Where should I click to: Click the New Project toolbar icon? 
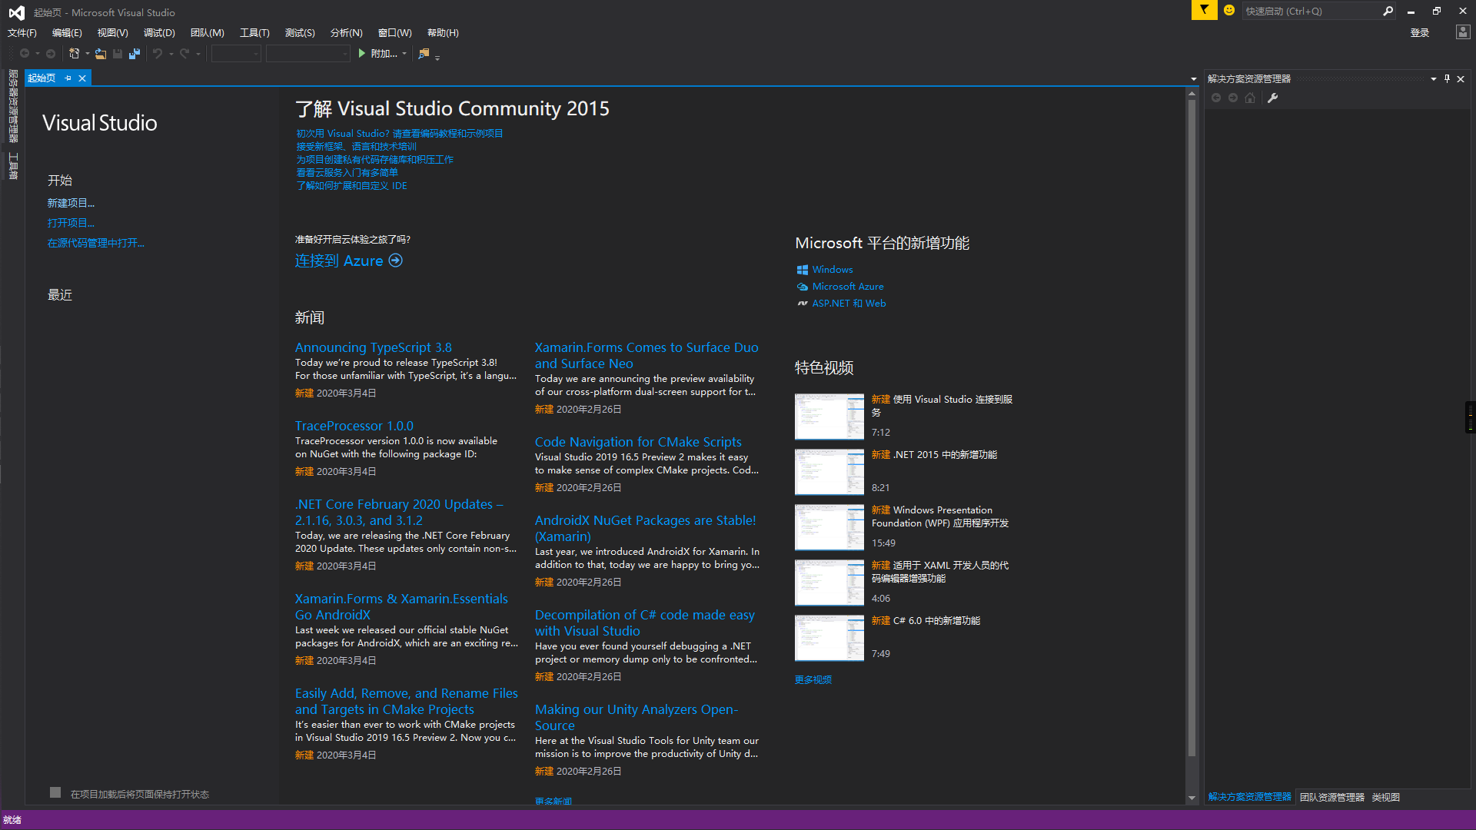click(x=74, y=54)
